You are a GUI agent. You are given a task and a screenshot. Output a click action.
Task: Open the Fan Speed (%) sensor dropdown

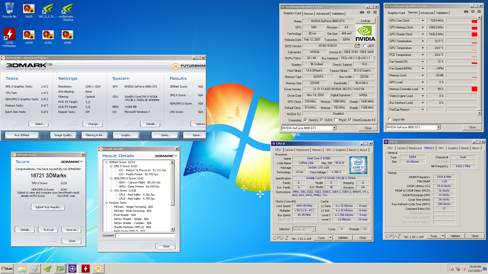(x=423, y=62)
